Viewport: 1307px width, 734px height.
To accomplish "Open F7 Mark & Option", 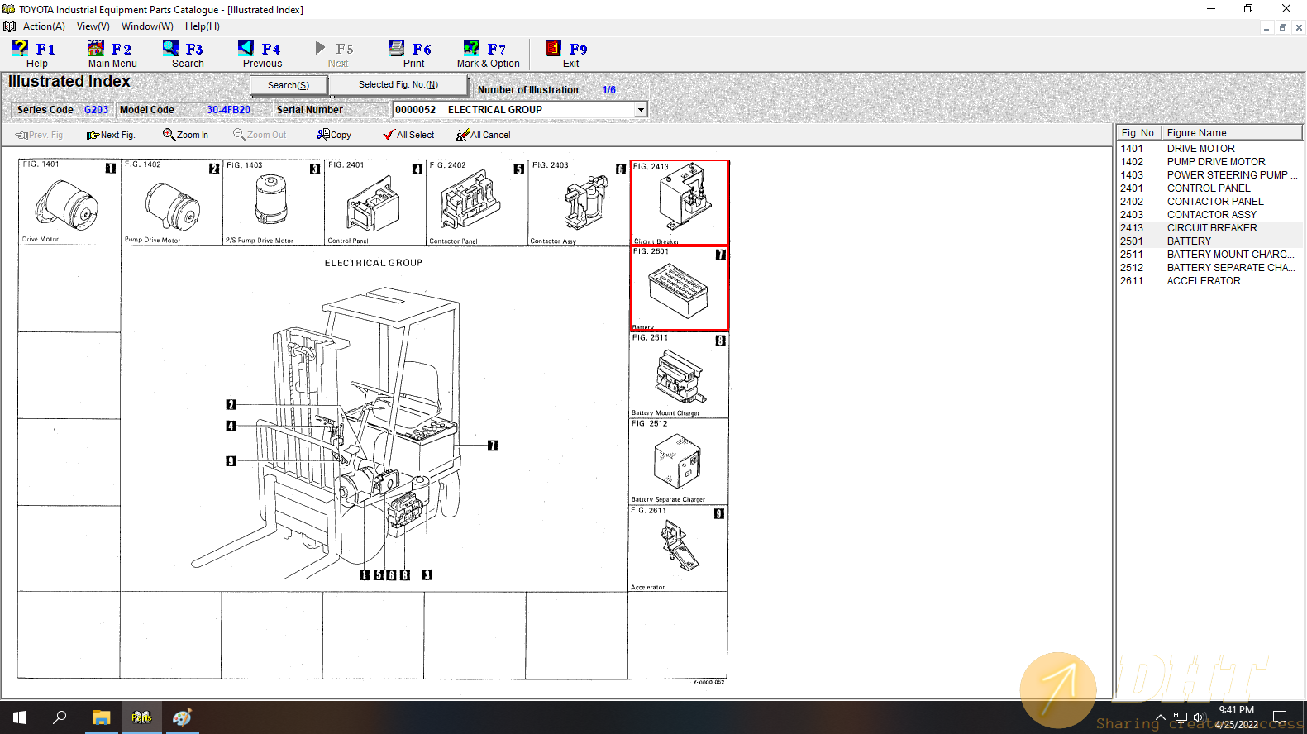I will click(x=488, y=55).
